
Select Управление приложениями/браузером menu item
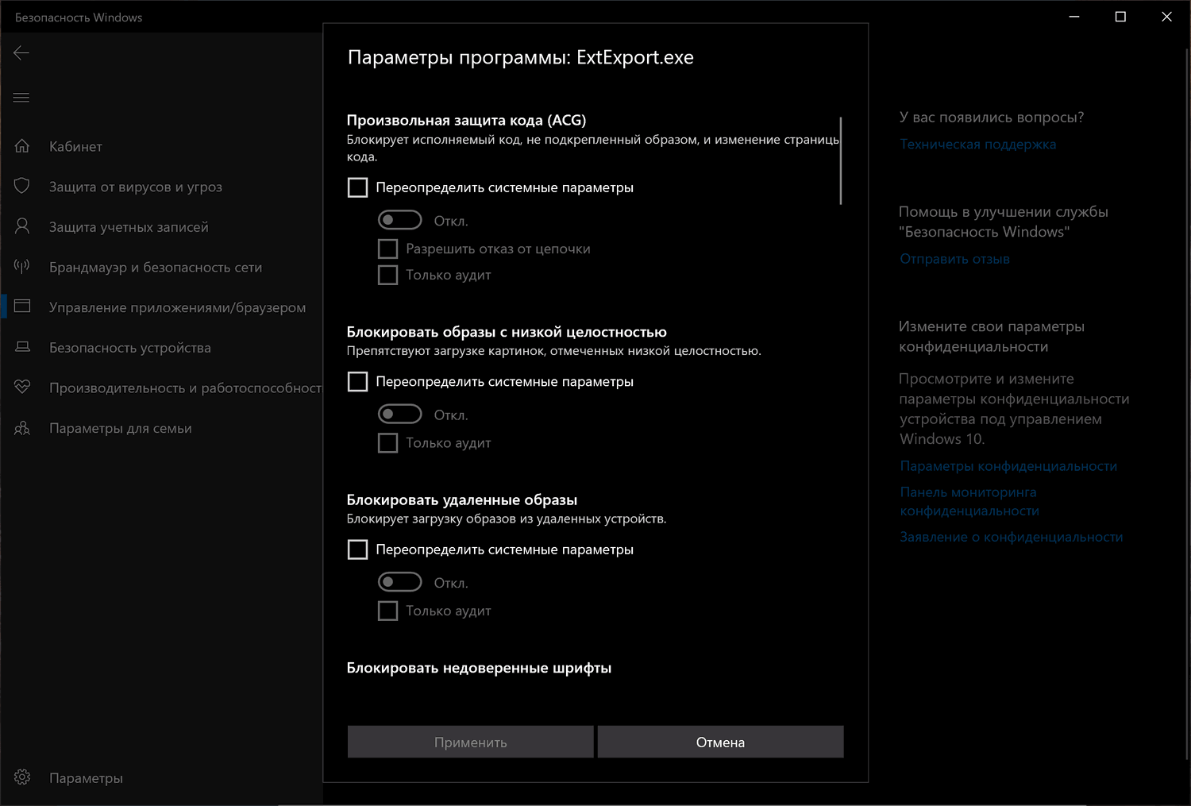(x=177, y=307)
